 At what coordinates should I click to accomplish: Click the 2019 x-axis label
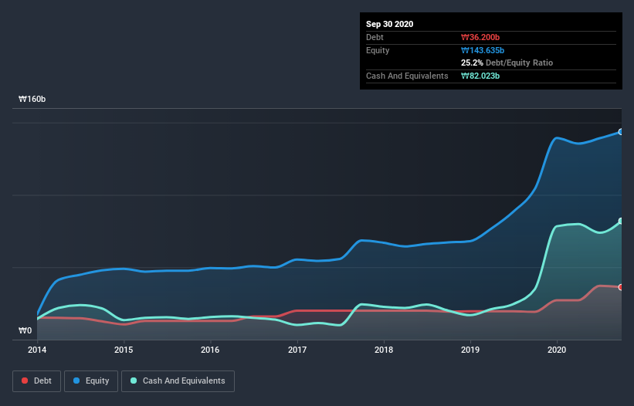(470, 350)
